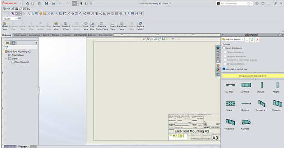Click the Predefined View tool
Screen dimensions: 284x148
(122, 26)
